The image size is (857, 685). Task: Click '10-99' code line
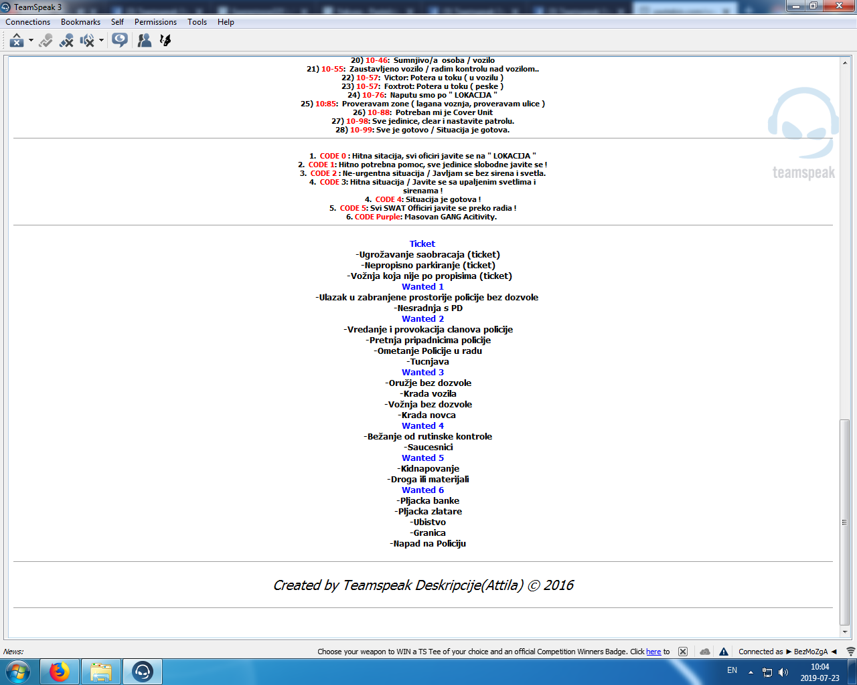pyautogui.click(x=422, y=130)
